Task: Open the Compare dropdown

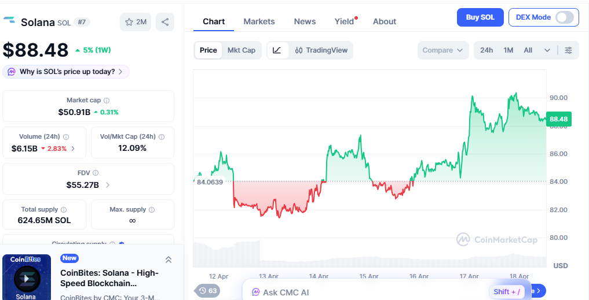Action: point(443,50)
